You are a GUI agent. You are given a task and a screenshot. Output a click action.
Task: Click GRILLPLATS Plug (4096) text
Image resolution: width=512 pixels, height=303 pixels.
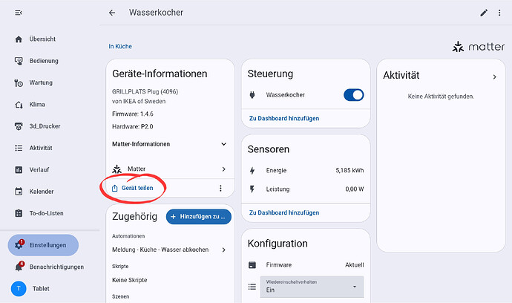pos(145,92)
